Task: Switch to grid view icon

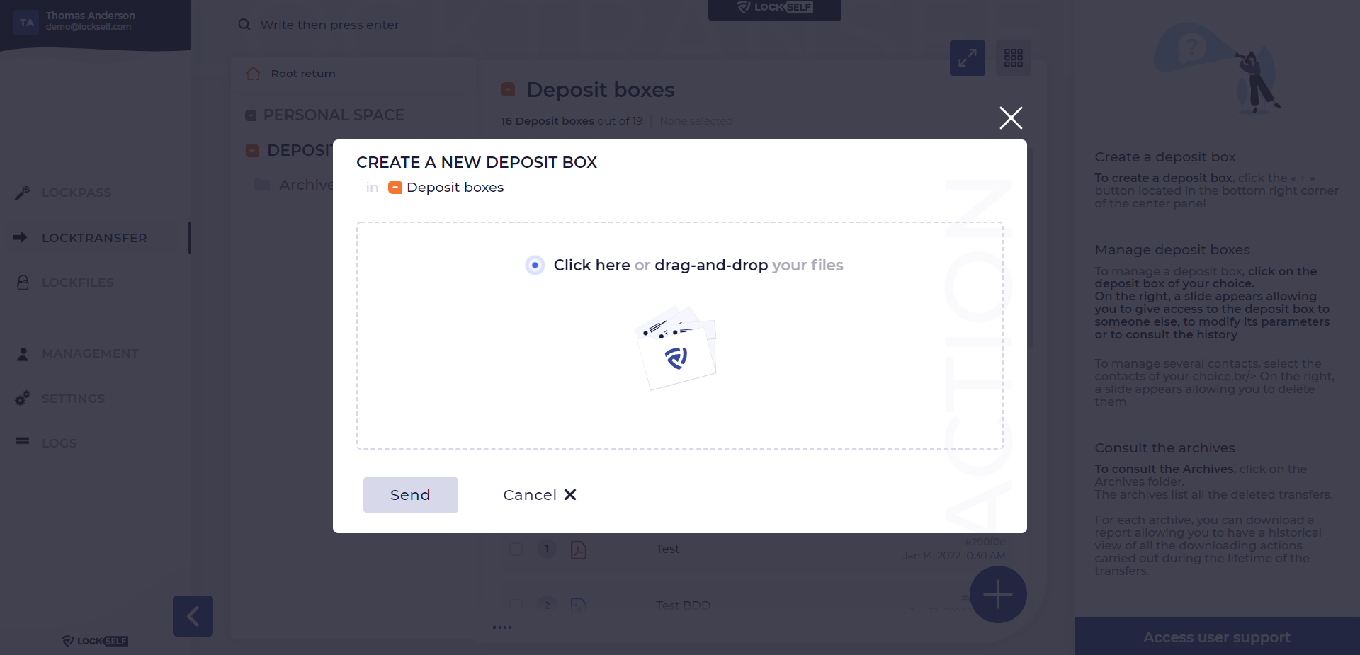Action: (x=1014, y=58)
